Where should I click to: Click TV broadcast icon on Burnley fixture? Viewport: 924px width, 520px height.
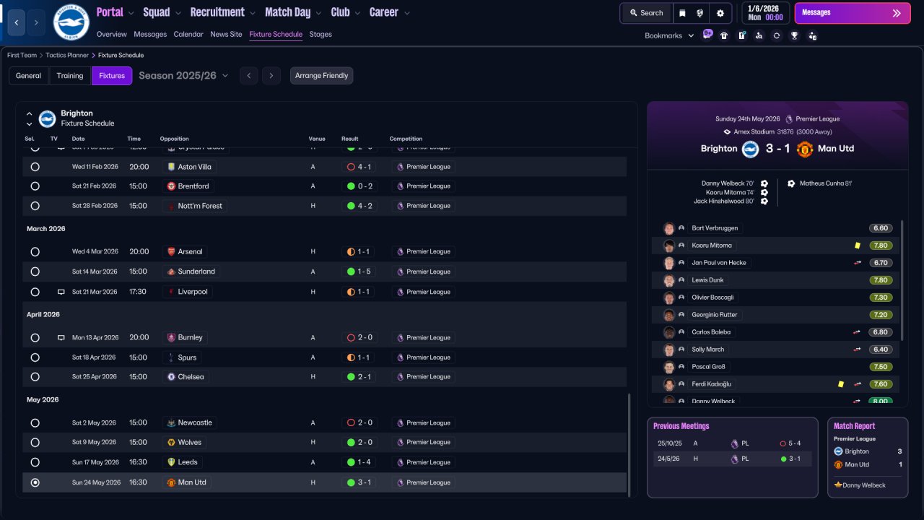[x=61, y=337]
